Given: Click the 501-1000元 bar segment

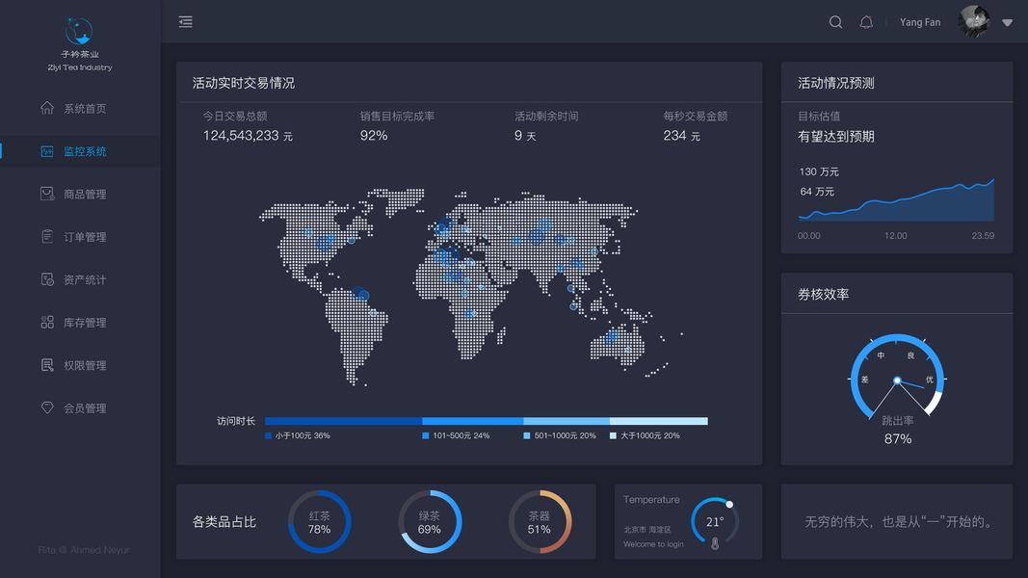Looking at the screenshot, I should tap(567, 421).
